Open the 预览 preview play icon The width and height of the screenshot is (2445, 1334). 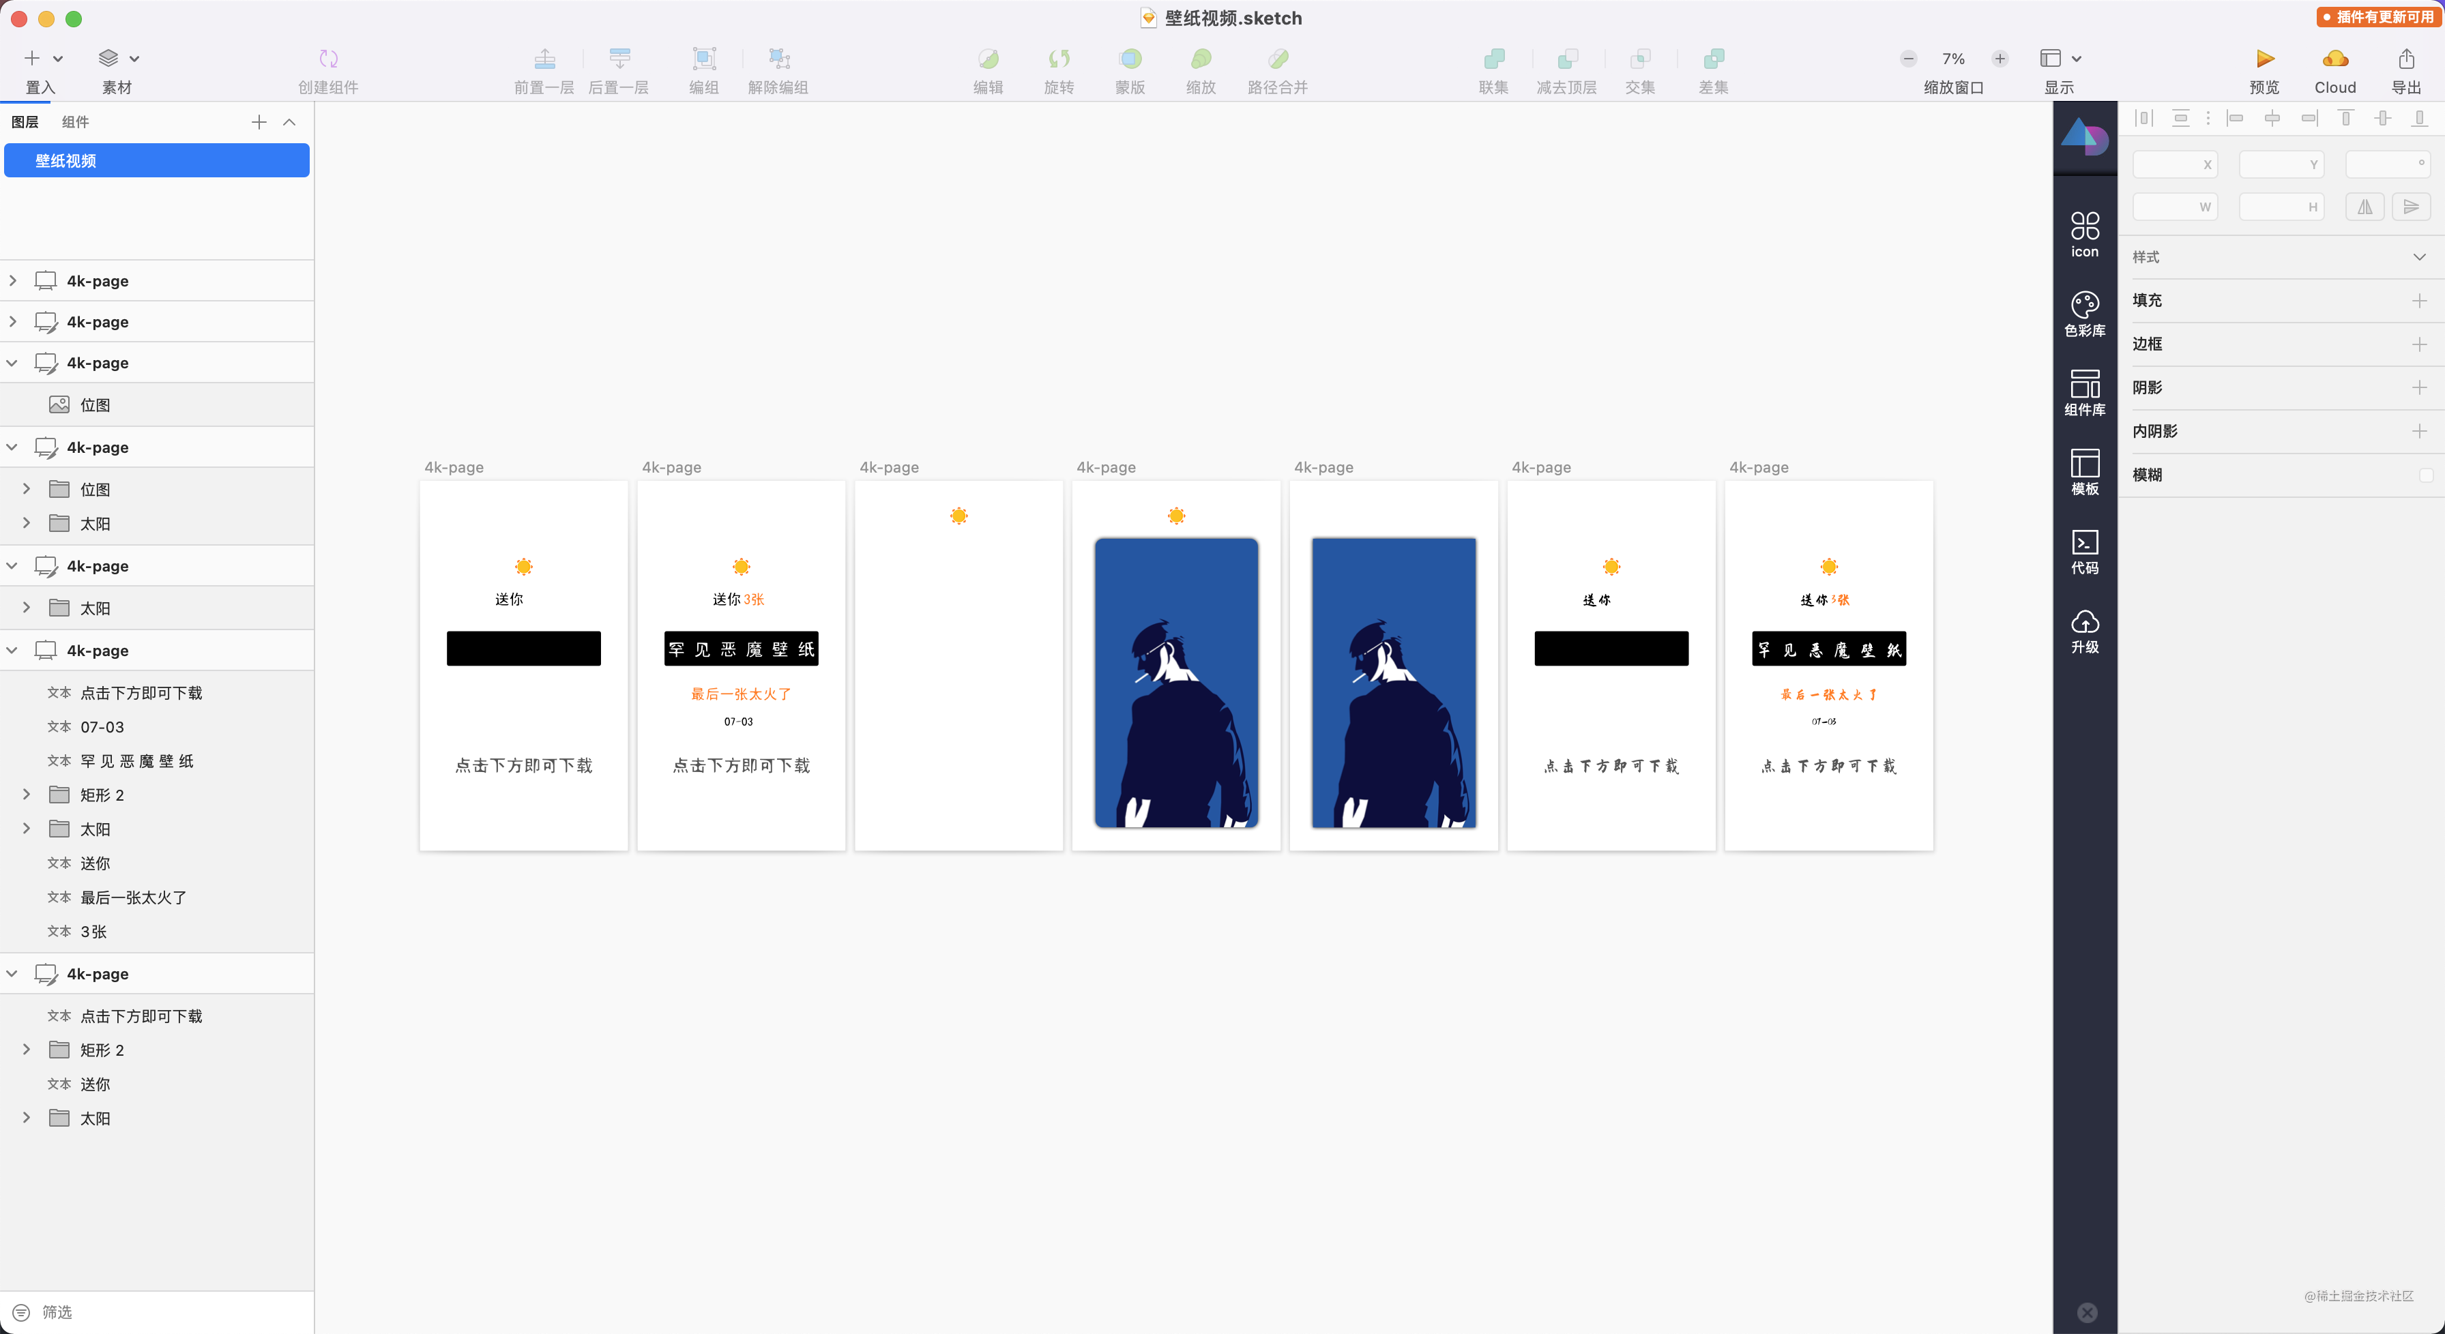point(2265,59)
